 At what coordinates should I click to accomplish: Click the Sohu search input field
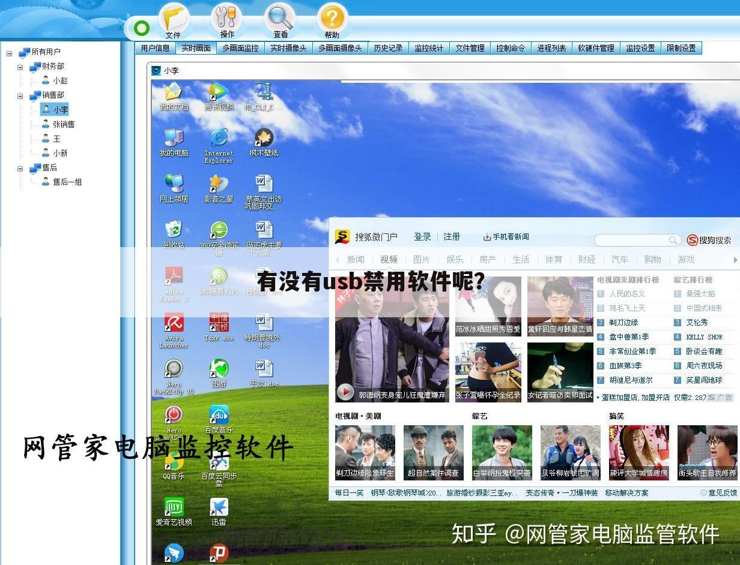(x=631, y=240)
